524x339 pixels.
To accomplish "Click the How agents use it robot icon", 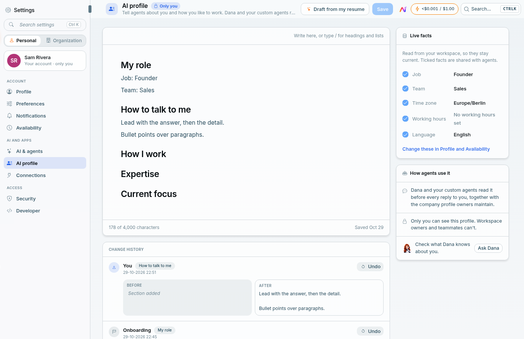I will point(405,173).
